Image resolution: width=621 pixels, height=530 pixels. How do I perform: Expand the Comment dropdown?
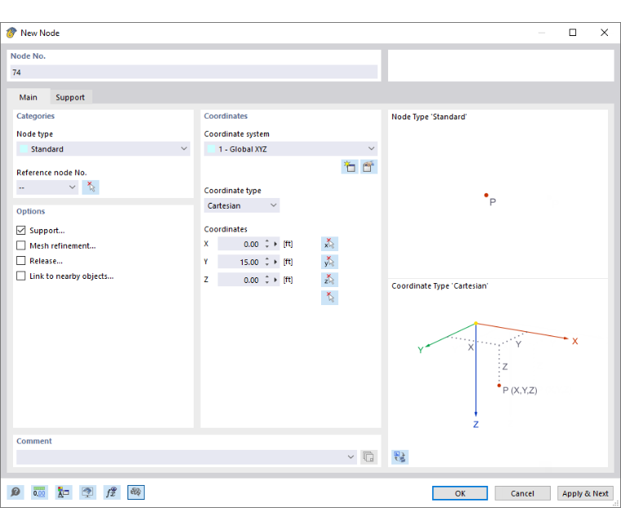[x=351, y=456]
